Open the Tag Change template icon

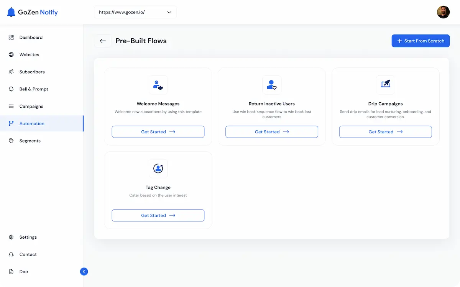(158, 168)
